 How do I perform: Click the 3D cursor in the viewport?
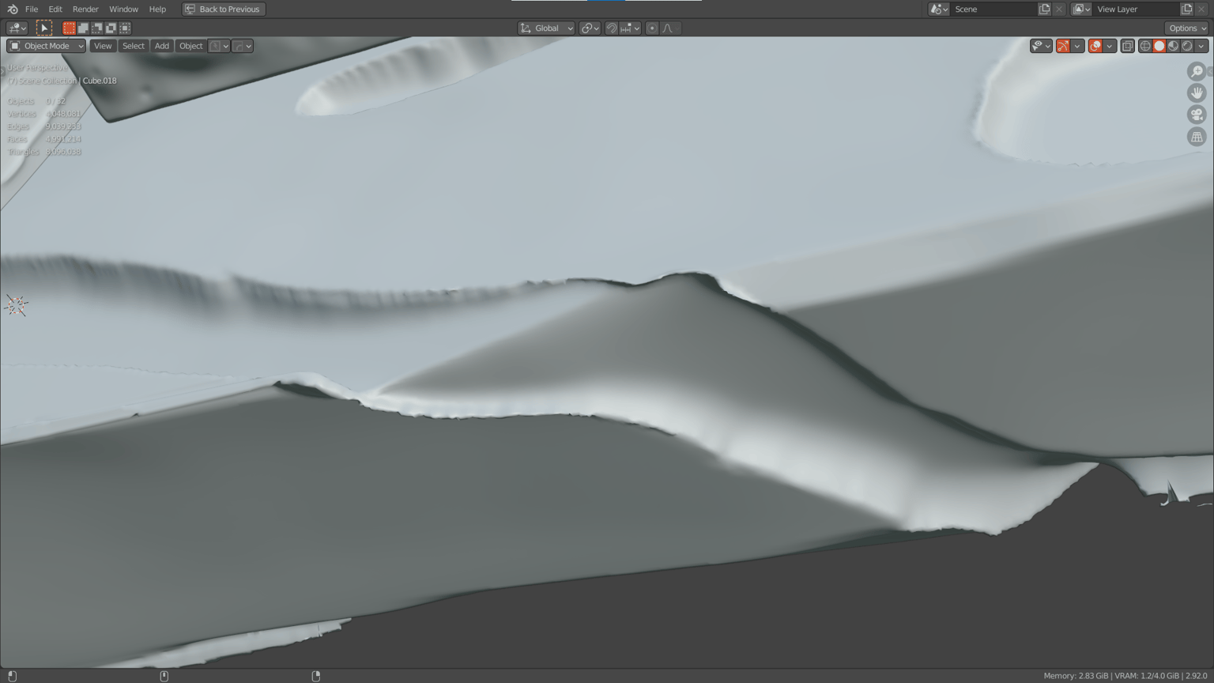17,305
